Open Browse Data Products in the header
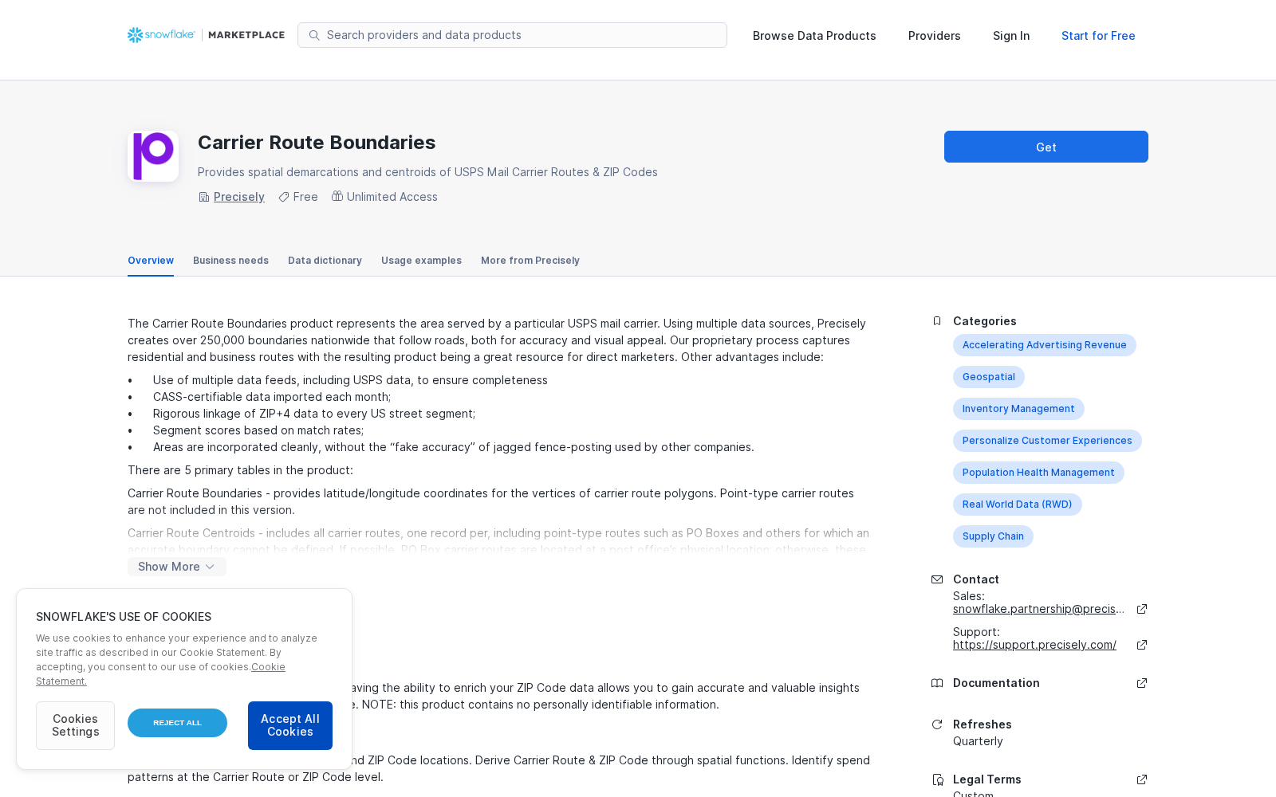This screenshot has height=797, width=1276. [814, 36]
